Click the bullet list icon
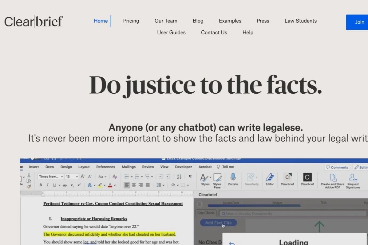The height and width of the screenshot is (245, 368). pos(126,177)
